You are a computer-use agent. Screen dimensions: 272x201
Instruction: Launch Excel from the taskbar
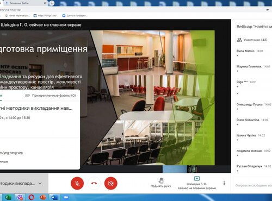8,197
